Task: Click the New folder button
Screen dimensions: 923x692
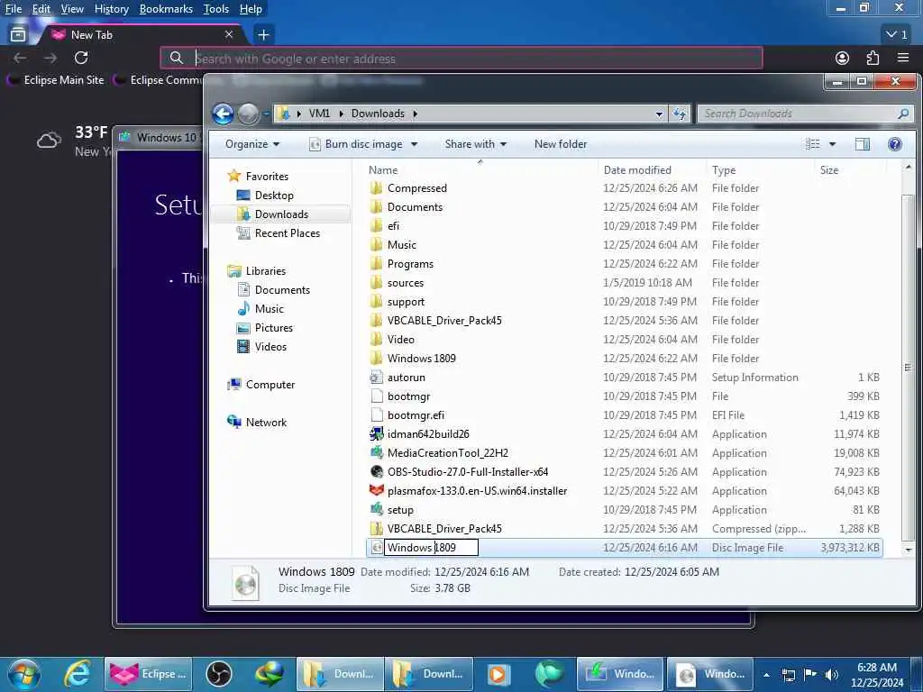Action: [x=561, y=144]
